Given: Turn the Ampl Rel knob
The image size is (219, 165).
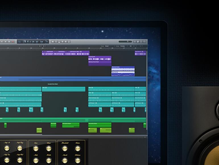Looking at the screenshot, I should (x=20, y=160).
